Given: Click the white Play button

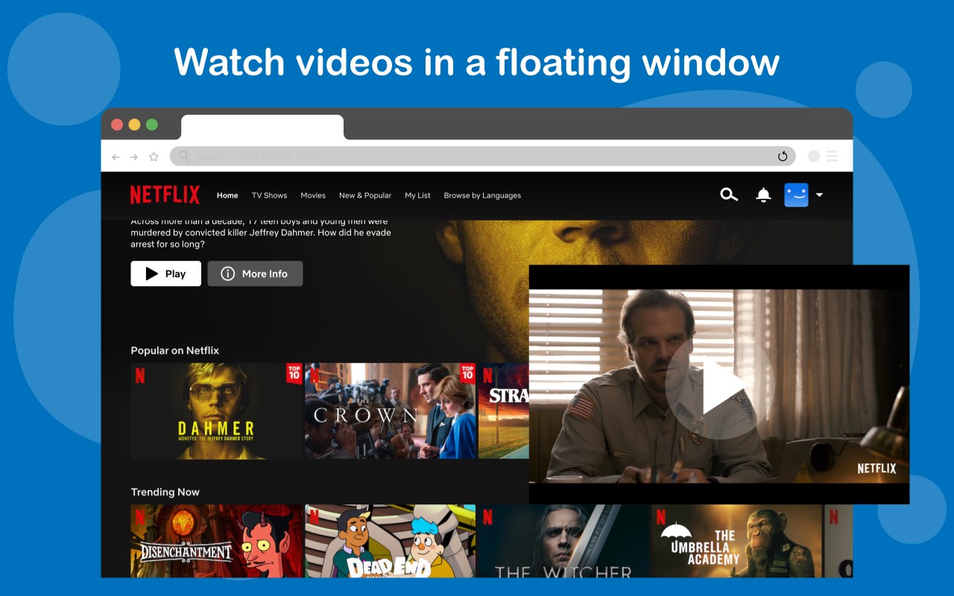Looking at the screenshot, I should (x=165, y=273).
